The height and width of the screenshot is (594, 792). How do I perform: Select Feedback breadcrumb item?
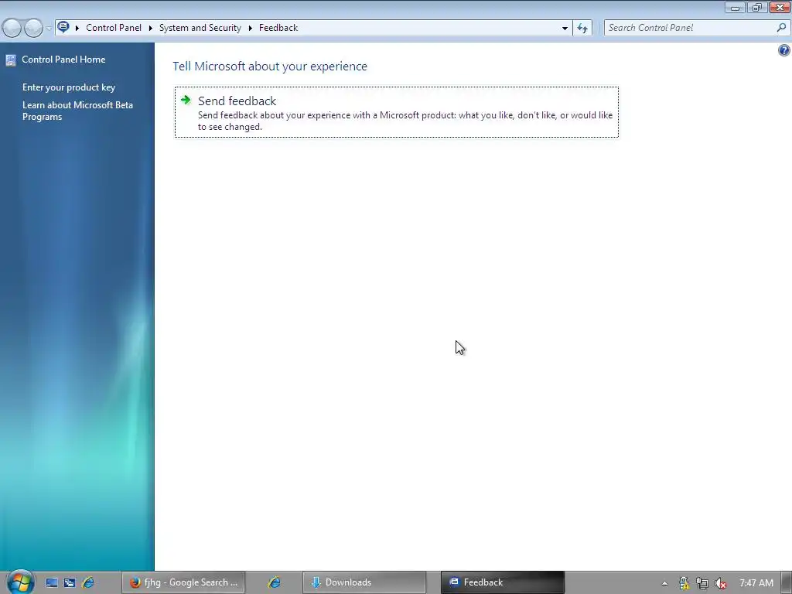pos(278,28)
